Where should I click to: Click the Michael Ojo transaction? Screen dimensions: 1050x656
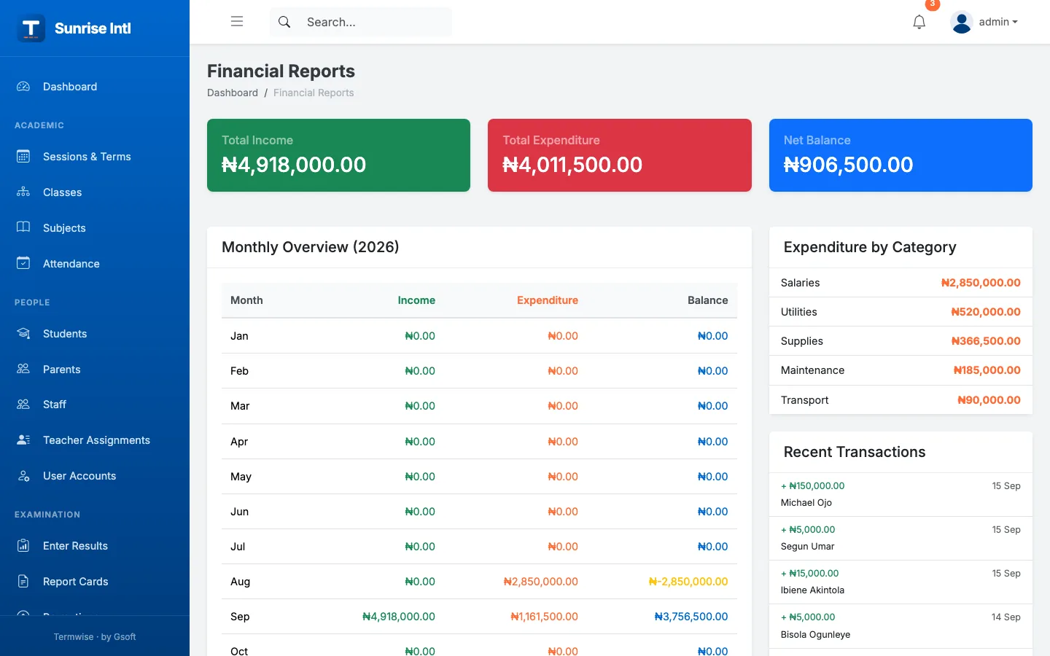coord(901,495)
